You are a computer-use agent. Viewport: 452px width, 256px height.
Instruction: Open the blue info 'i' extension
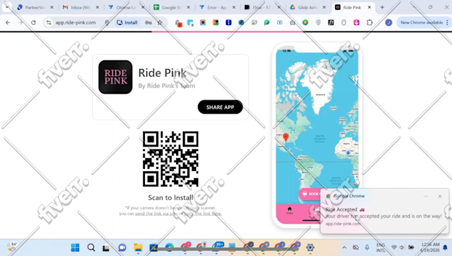(229, 23)
